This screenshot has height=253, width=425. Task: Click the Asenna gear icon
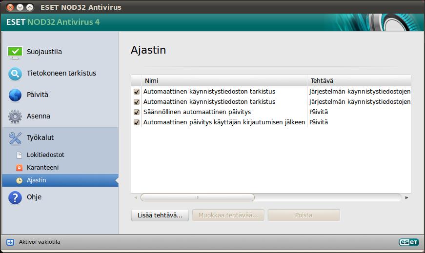pos(15,117)
